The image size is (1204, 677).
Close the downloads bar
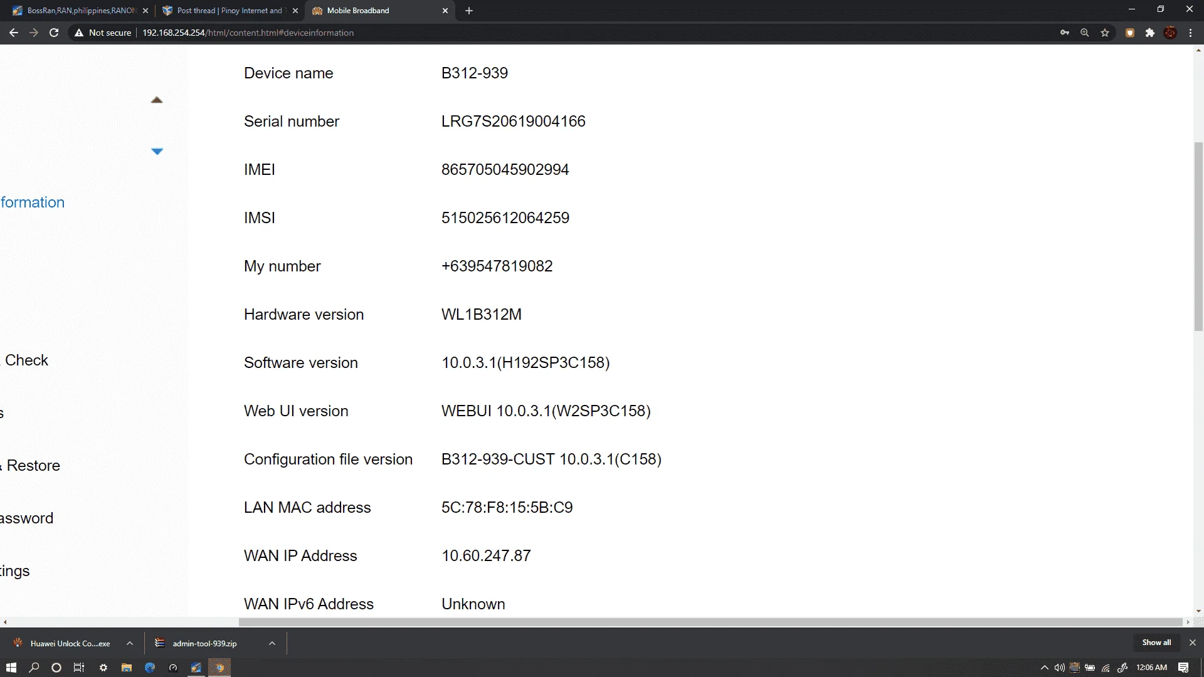click(x=1193, y=643)
